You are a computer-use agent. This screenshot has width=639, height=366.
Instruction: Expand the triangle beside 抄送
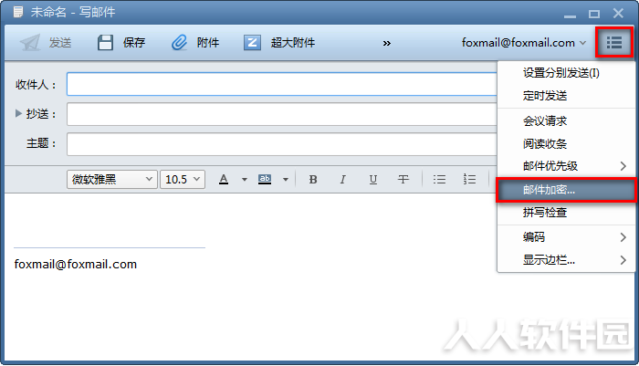click(x=18, y=113)
